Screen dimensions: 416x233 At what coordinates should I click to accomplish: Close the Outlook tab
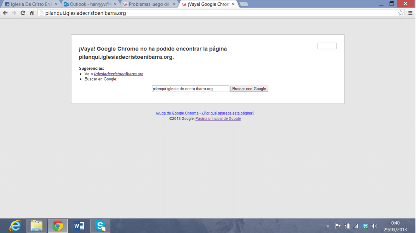[115, 4]
